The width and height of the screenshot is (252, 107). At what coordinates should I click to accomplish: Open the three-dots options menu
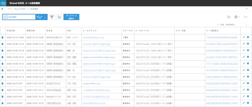coord(245,17)
